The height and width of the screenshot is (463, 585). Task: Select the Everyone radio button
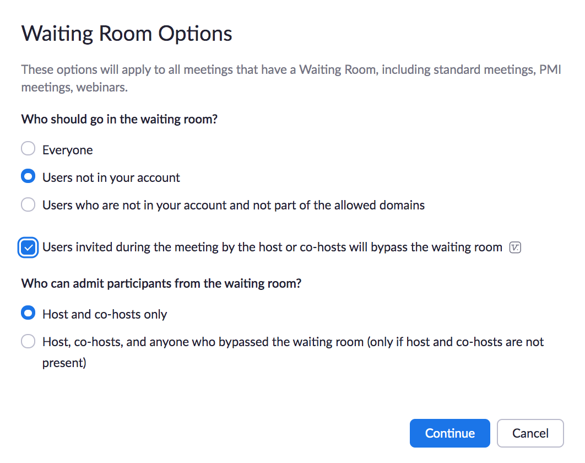coord(28,149)
